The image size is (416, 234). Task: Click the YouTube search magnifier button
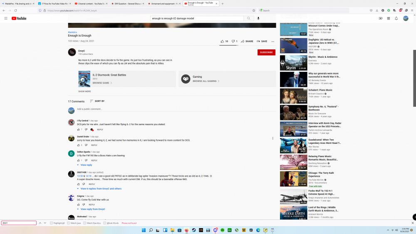point(249,18)
